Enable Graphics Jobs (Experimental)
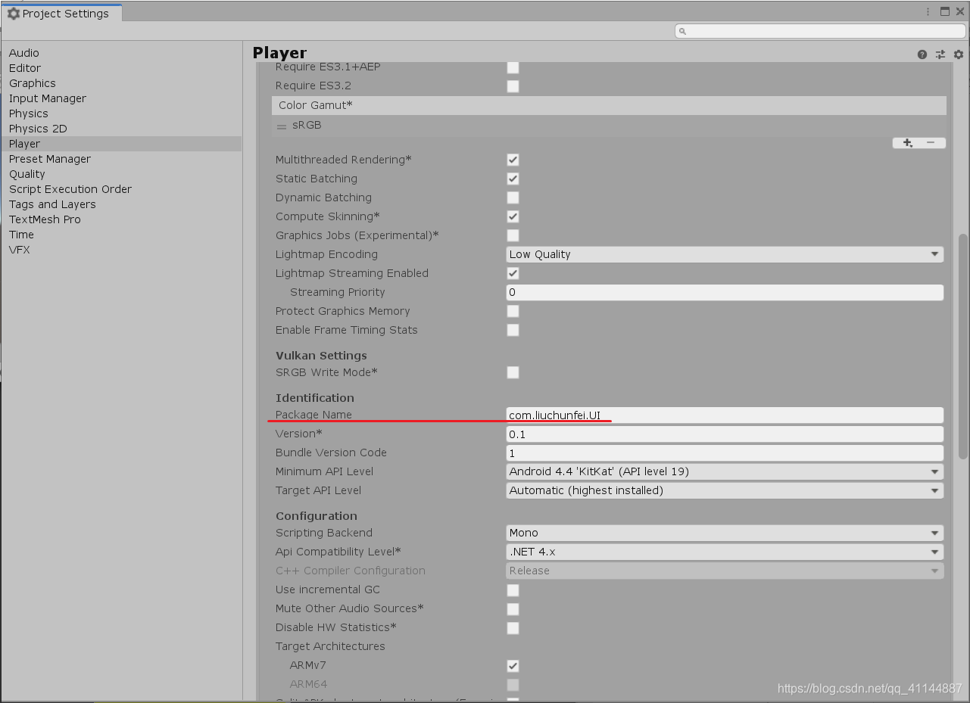970x703 pixels. (513, 235)
